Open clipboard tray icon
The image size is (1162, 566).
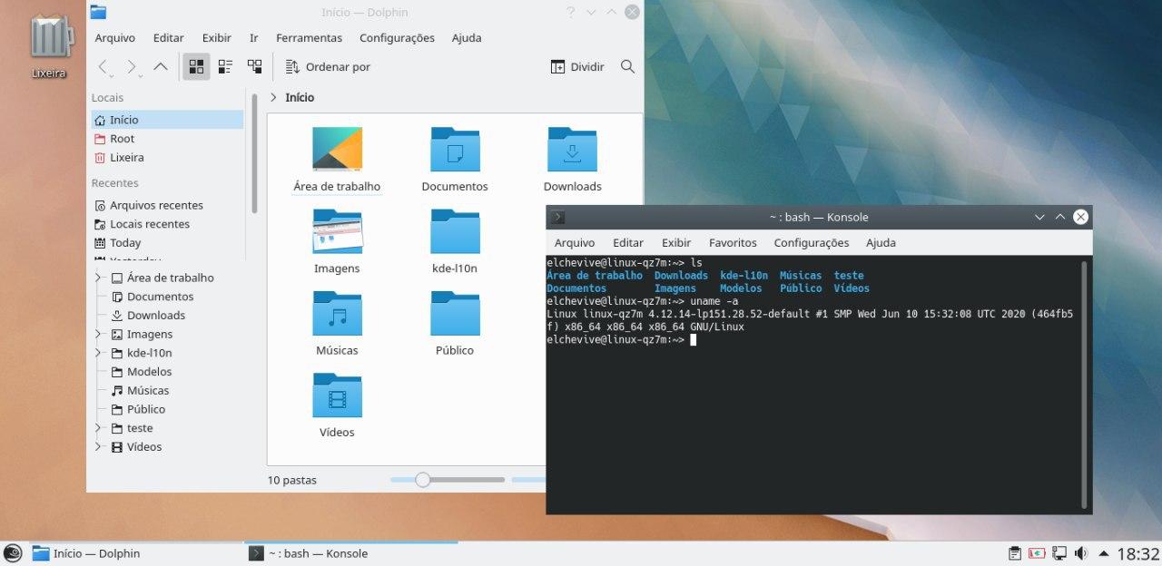pyautogui.click(x=1016, y=553)
